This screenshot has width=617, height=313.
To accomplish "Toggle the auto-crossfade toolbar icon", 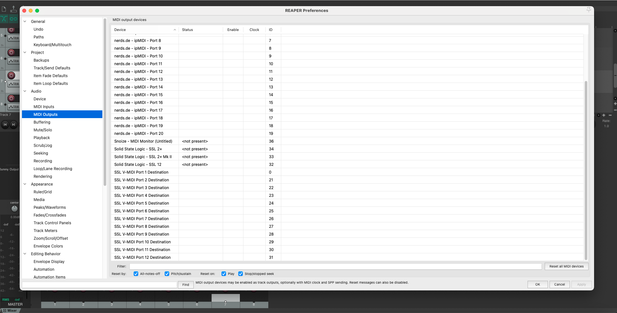I will click(x=4, y=19).
